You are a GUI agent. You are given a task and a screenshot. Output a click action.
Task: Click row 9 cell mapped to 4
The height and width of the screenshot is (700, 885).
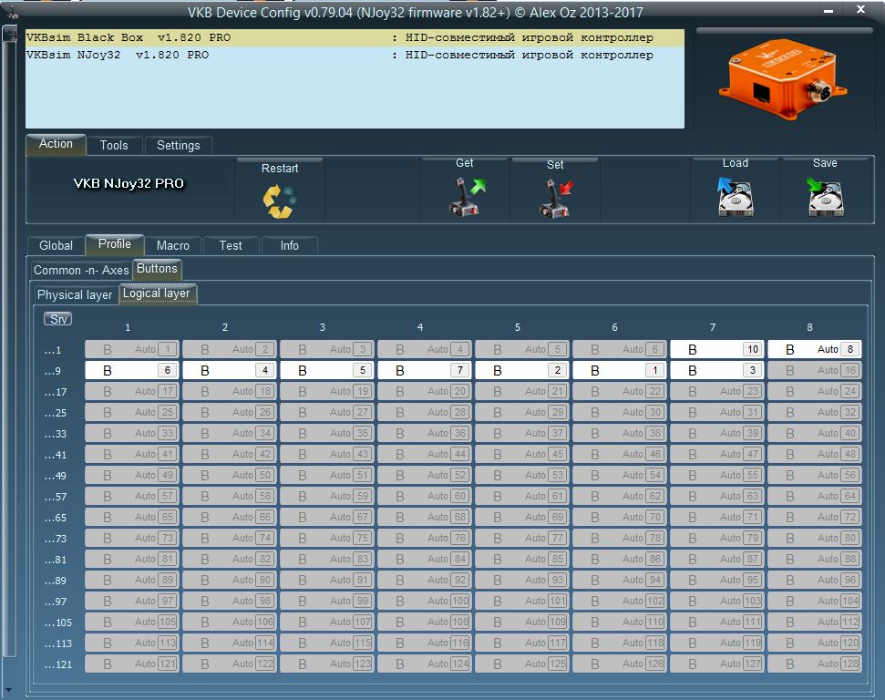229,370
